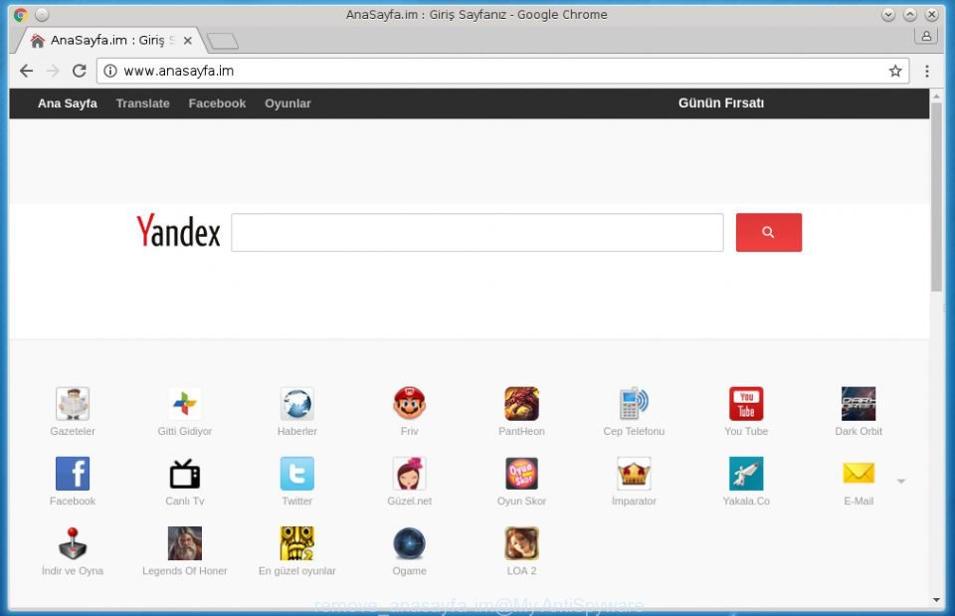Open the Oyun Skor icon
Screen dimensions: 955x616
(x=521, y=474)
